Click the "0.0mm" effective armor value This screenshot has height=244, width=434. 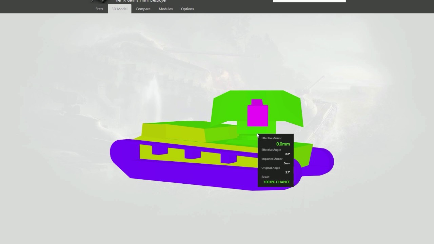[x=283, y=144]
